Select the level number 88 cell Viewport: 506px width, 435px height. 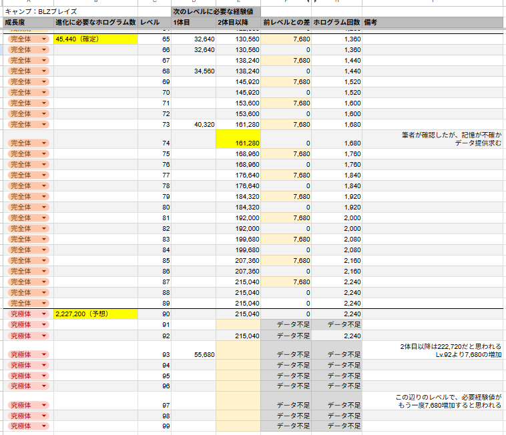click(x=155, y=293)
